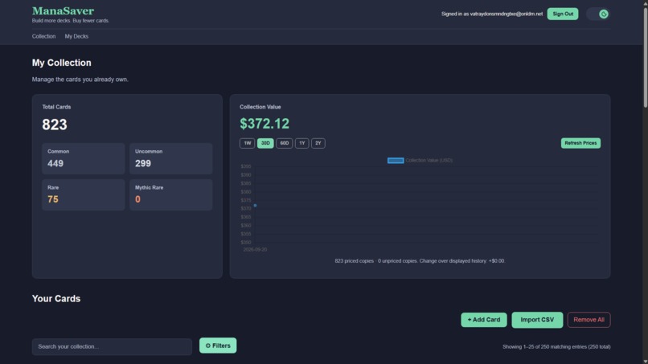Select the 1Y time range
Image resolution: width=648 pixels, height=364 pixels.
tap(301, 143)
